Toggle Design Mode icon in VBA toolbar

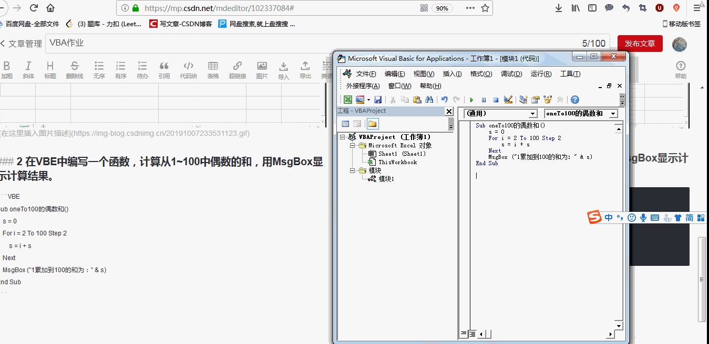[x=508, y=100]
